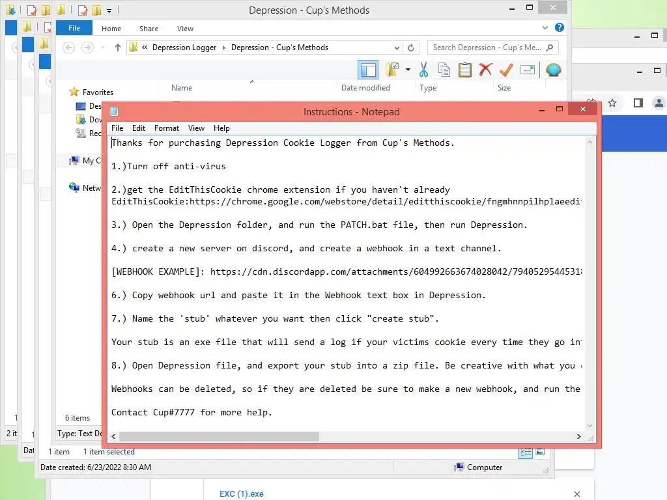Image resolution: width=667 pixels, height=500 pixels.
Task: Click the Rename icon in Explorer toolbar
Action: coord(528,70)
